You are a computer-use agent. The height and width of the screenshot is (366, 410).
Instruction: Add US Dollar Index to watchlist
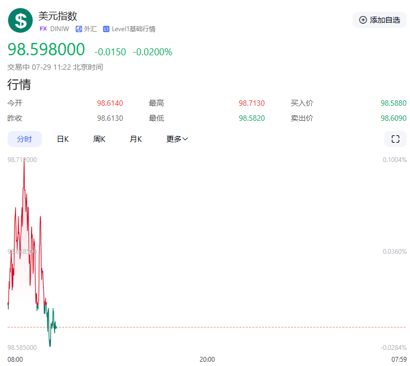[379, 20]
